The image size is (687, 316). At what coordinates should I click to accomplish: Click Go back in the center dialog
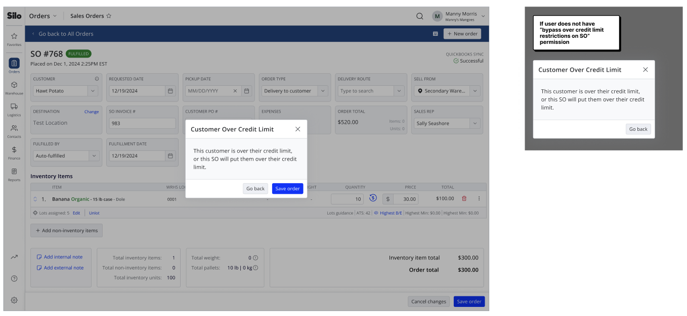point(255,188)
